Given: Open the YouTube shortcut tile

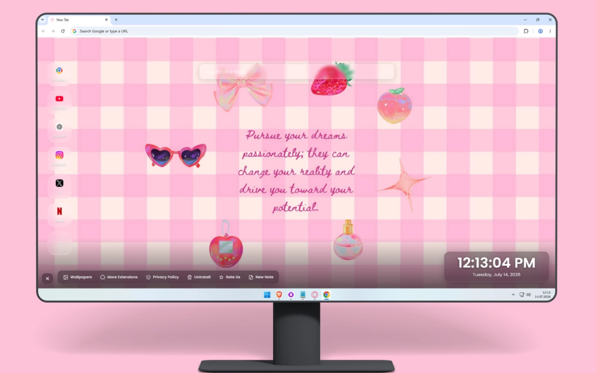Looking at the screenshot, I should tap(59, 102).
